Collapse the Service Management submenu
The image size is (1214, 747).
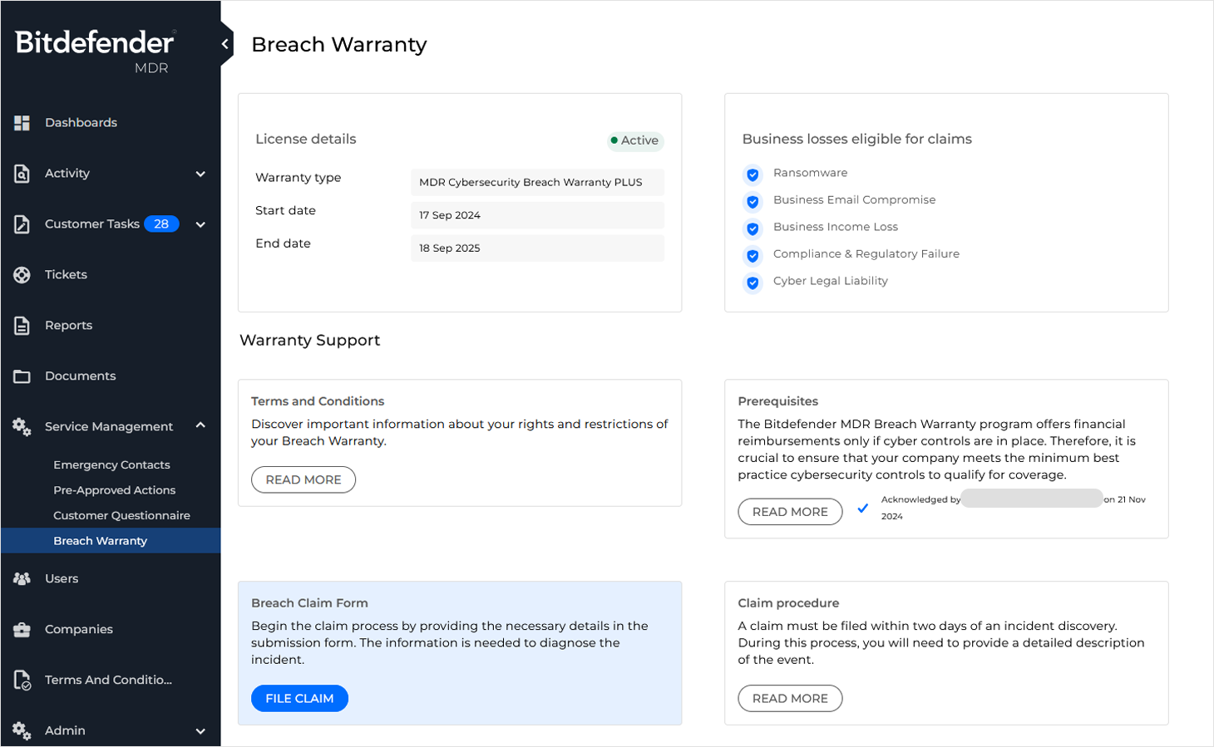click(200, 425)
